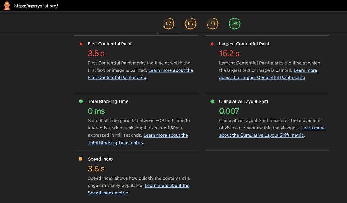Click the red triangle next to Largest Contentful Paint
This screenshot has height=203, width=347.
[212, 44]
